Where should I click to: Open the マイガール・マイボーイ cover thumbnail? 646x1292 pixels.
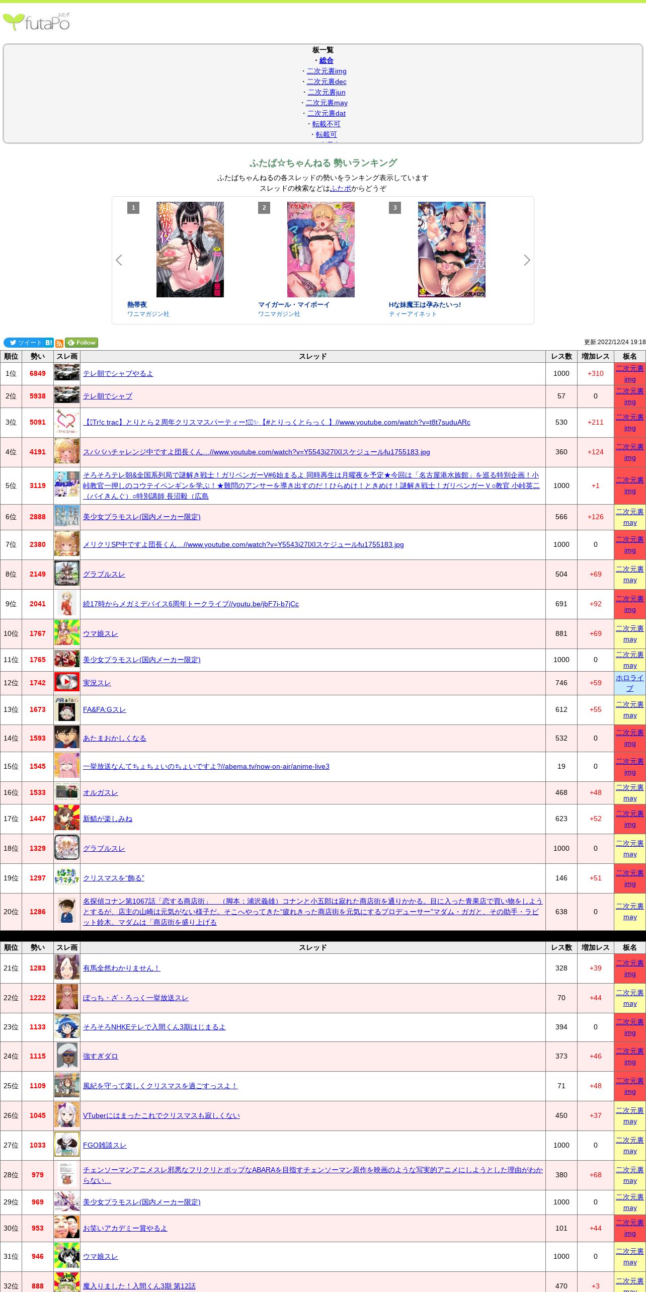click(321, 250)
